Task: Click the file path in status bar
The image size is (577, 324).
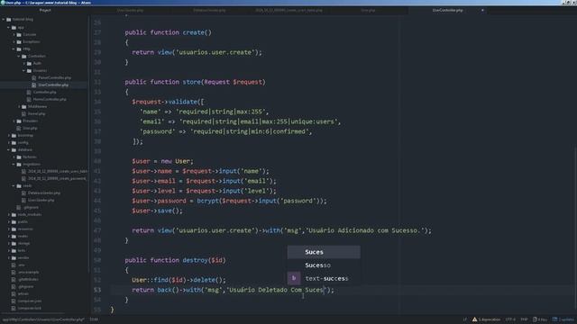Action: point(43,319)
